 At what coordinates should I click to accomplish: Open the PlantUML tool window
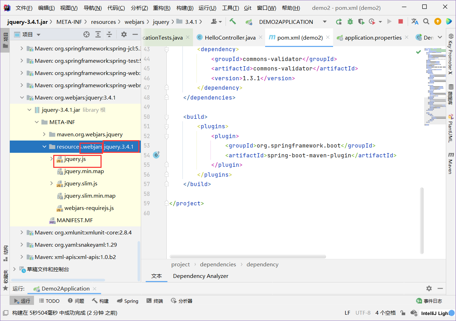451,128
